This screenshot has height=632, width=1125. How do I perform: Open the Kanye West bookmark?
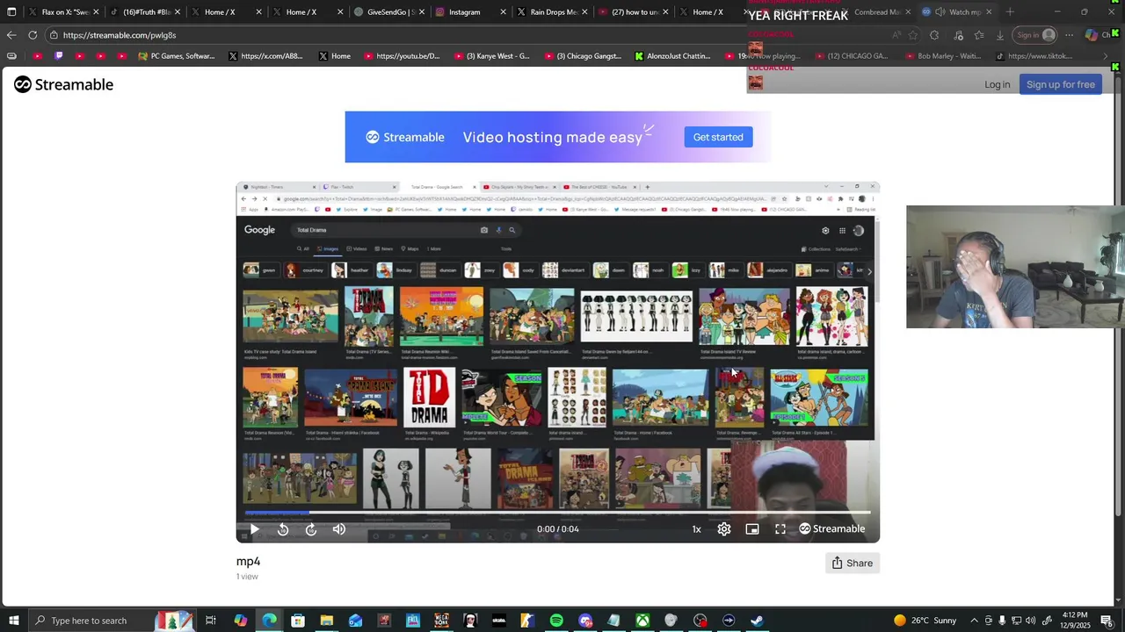[x=491, y=56]
